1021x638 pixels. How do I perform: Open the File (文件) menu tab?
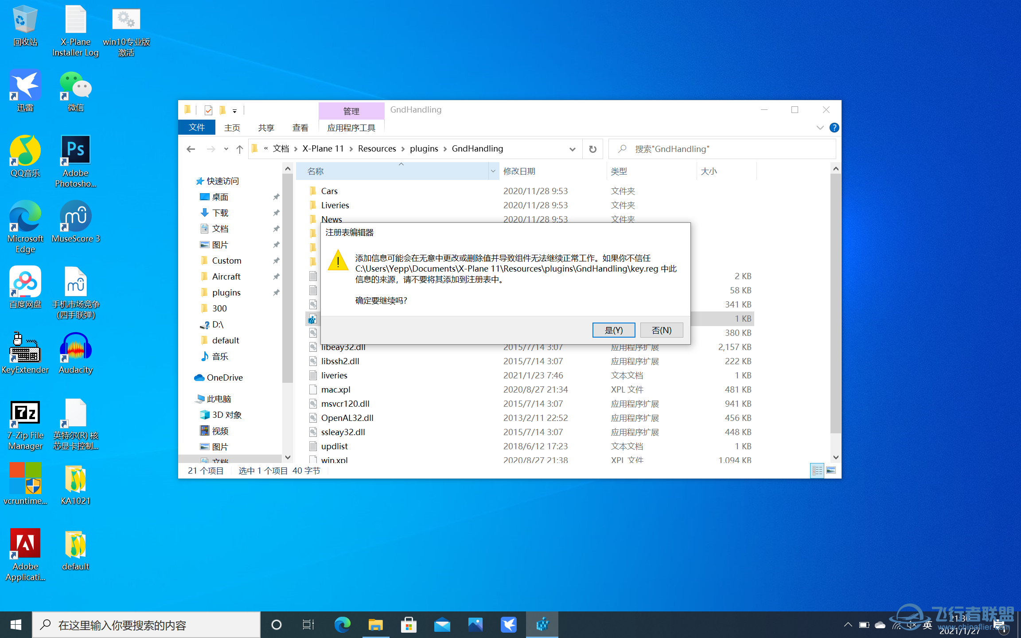point(196,128)
